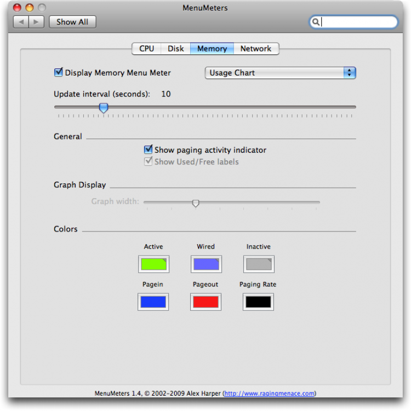Open the Network tab
Screen dimensions: 411x411
(256, 49)
